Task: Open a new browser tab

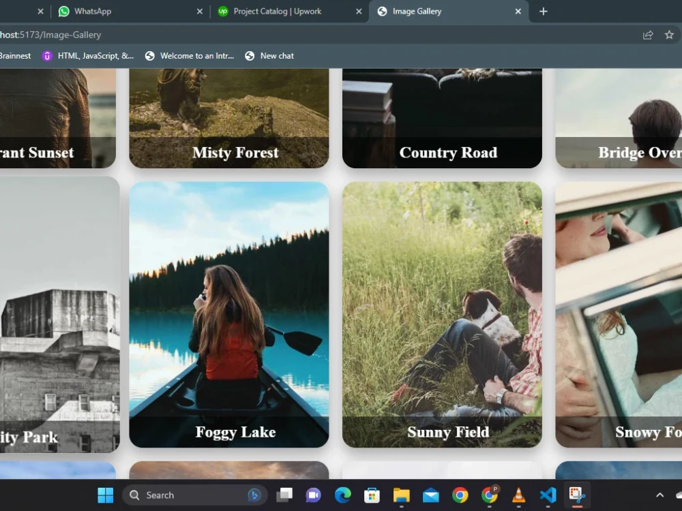Action: [544, 12]
